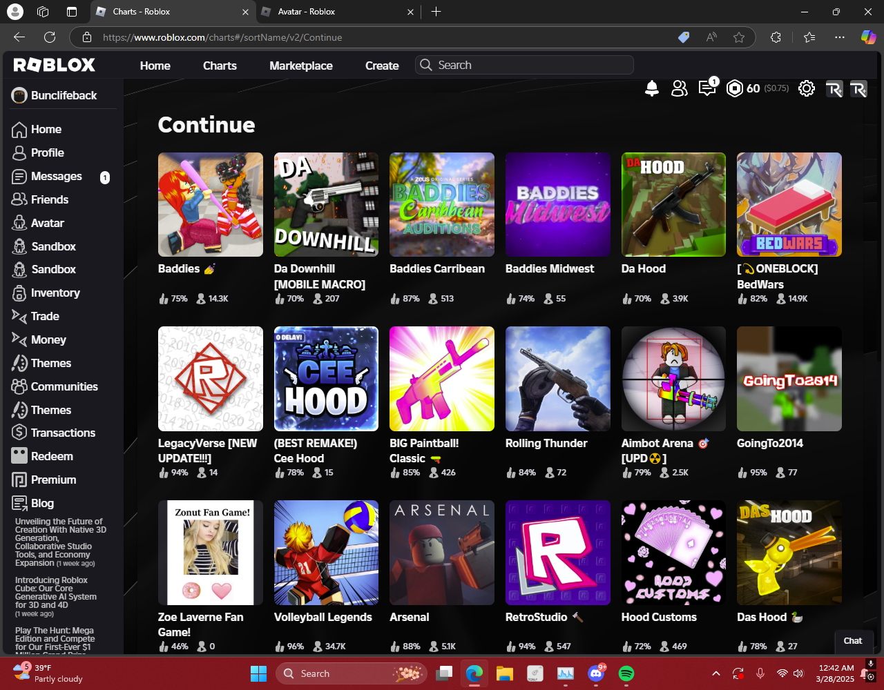The width and height of the screenshot is (884, 690).
Task: Open ONEBLOCK BedWars game thumbnail
Action: (789, 205)
